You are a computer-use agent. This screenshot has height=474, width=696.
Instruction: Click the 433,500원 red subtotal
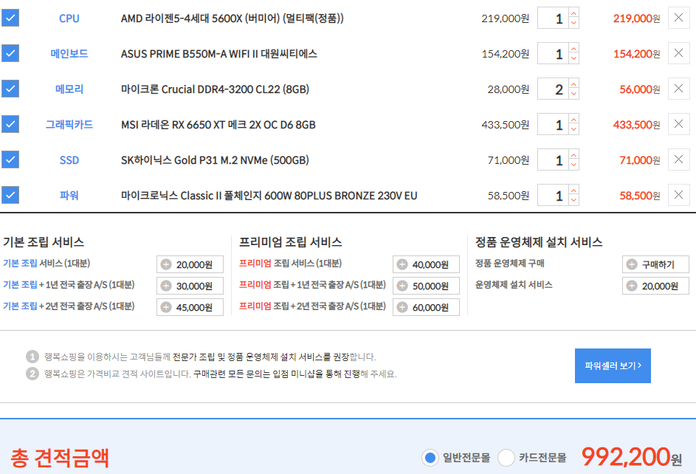(636, 125)
